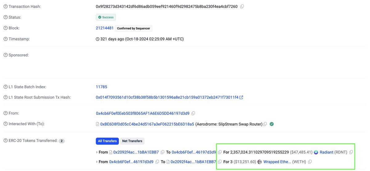Open the 0xBE6D8f0d05cC4be router contract link
Viewport: 370px width, 171px height.
pyautogui.click(x=147, y=124)
